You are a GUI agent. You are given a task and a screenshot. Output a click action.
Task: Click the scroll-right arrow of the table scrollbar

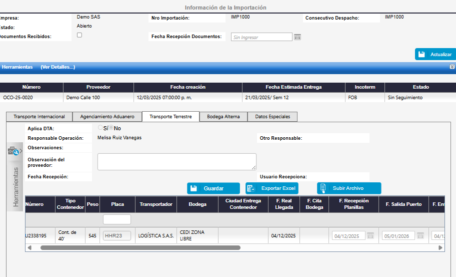[x=440, y=247]
